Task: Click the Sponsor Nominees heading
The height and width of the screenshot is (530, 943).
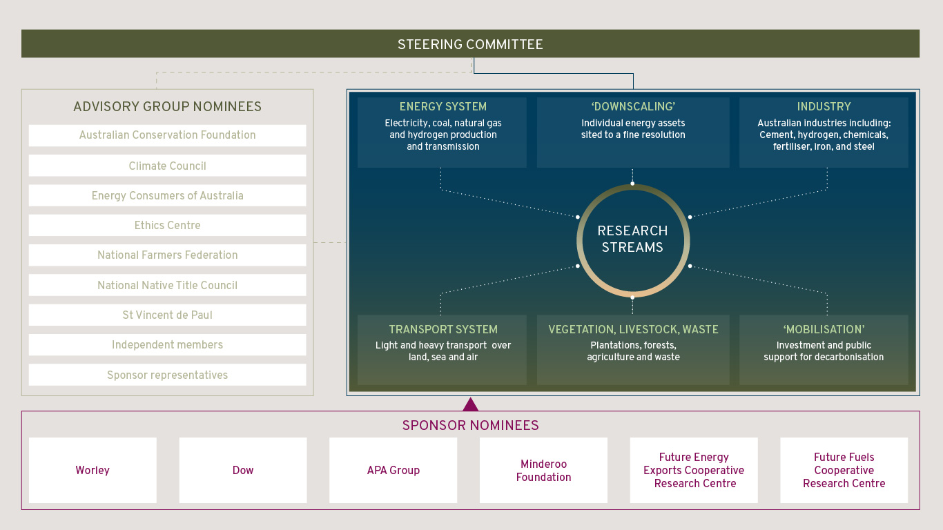Action: [470, 425]
